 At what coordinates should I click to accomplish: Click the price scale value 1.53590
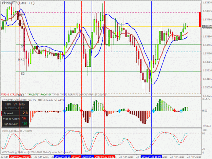(x=207, y=37)
